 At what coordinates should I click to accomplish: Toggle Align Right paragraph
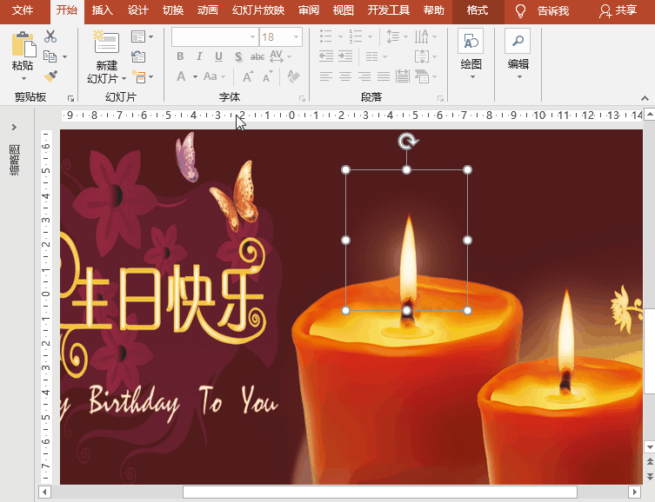click(x=364, y=76)
